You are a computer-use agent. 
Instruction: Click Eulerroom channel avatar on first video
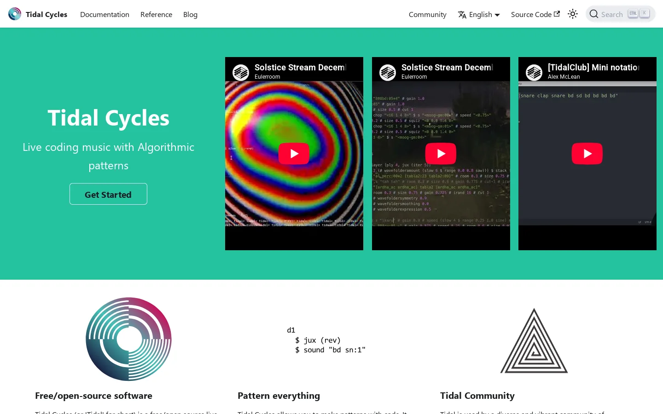click(241, 73)
